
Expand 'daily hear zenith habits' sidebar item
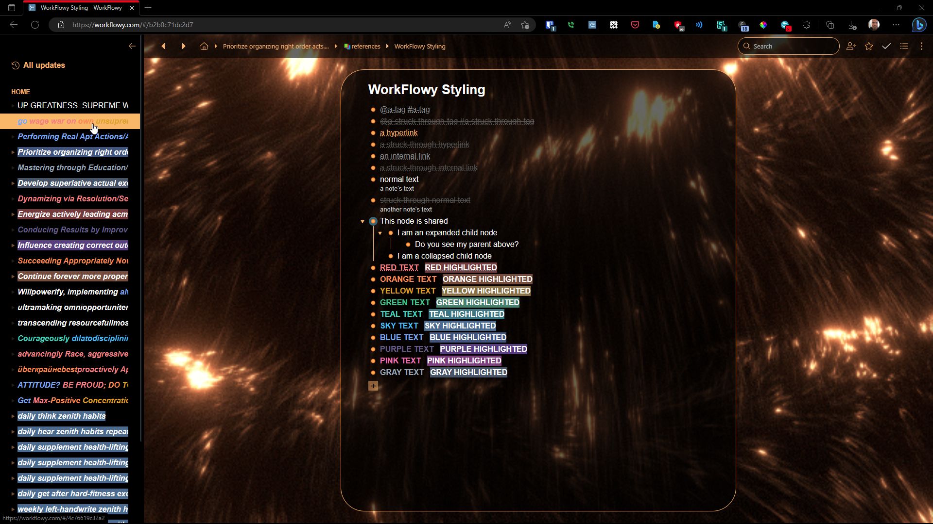pos(13,432)
